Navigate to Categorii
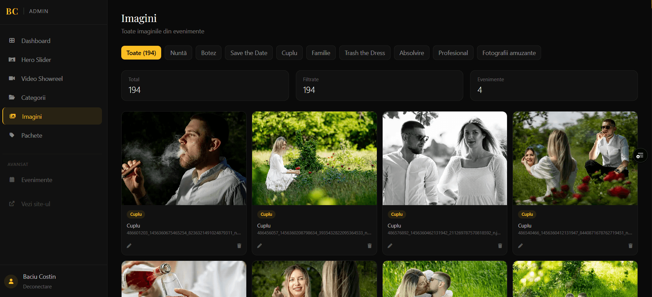The image size is (652, 297). [x=52, y=97]
